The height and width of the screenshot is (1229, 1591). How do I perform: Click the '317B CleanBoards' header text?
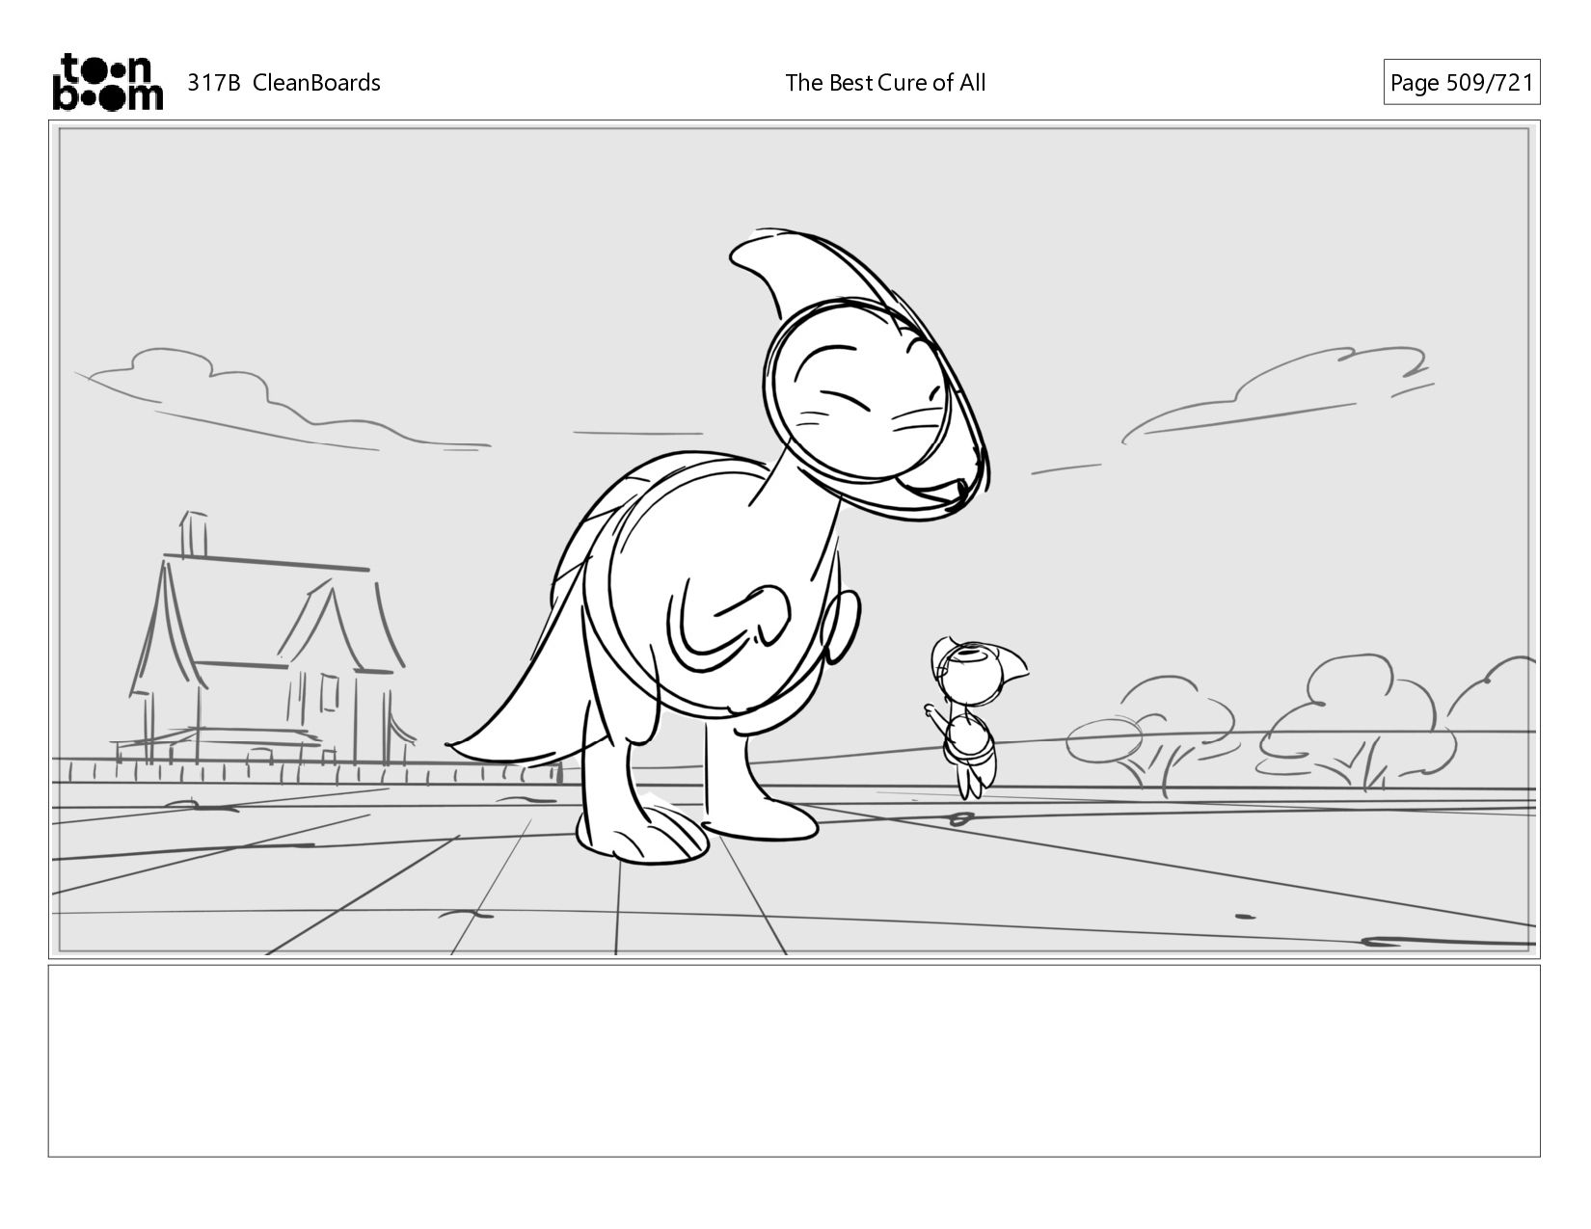pos(283,83)
